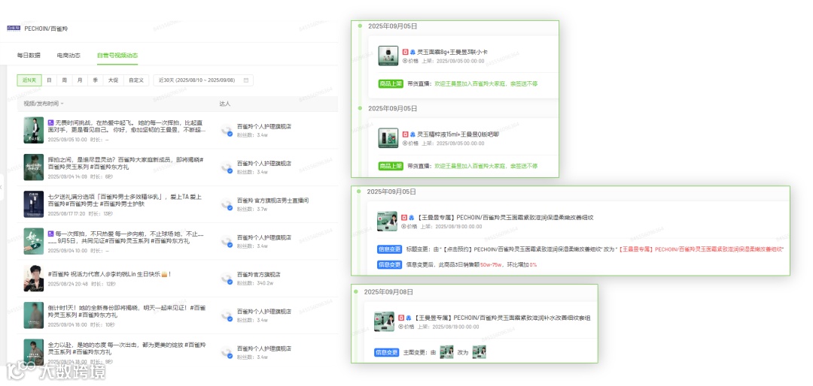Viewport: 813px width, 386px height.
Task: Click the red platform icon beside 灵玉精粹液15ml
Action: point(406,134)
